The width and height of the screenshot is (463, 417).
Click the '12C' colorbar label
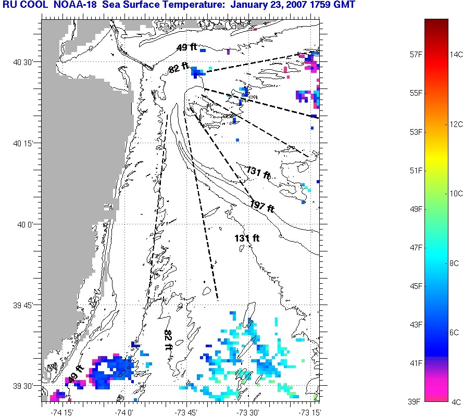pos(456,124)
